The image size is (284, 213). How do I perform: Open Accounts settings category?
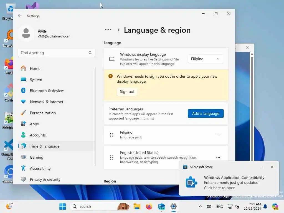click(x=56, y=135)
